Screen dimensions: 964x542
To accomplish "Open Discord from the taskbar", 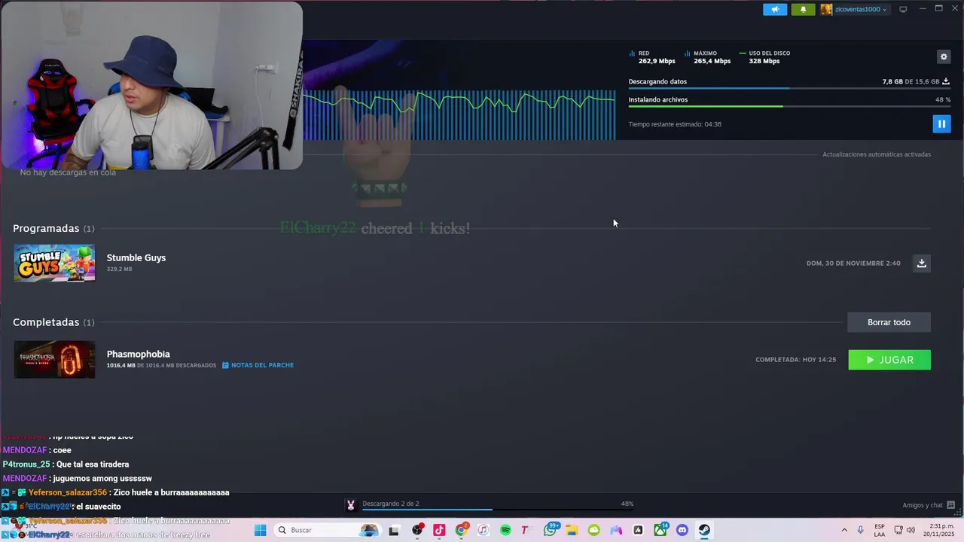I will 682,530.
